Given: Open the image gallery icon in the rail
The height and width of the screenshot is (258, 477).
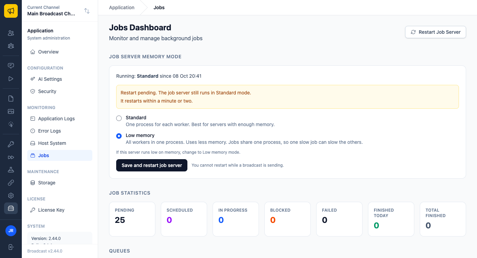Looking at the screenshot, I should tap(11, 111).
